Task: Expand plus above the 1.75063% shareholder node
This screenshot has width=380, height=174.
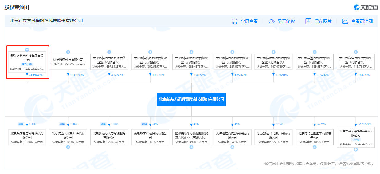Action: coord(232,52)
